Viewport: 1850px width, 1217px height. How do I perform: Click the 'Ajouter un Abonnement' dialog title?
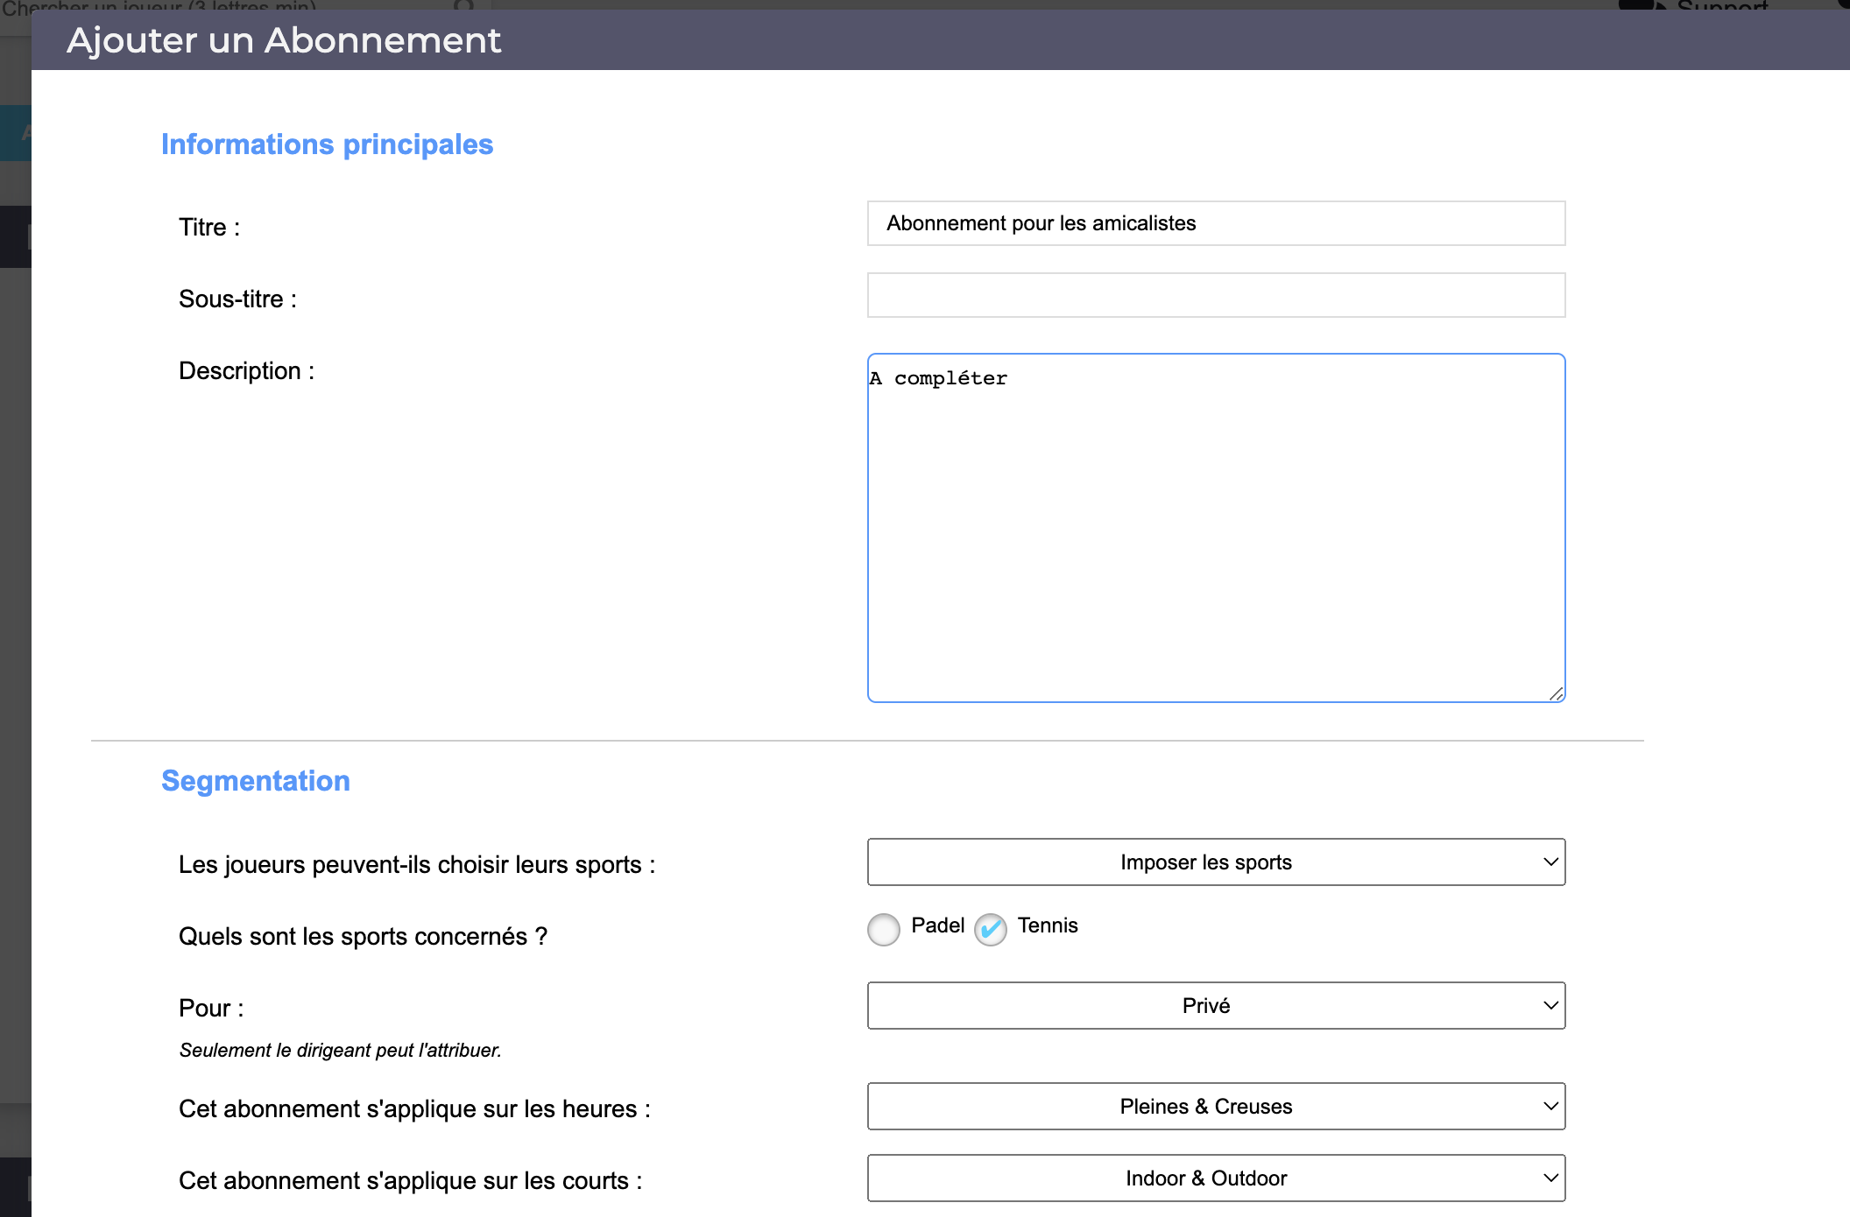[x=284, y=40]
